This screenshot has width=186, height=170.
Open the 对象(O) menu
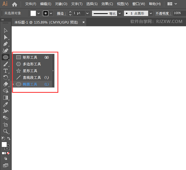click(x=61, y=4)
